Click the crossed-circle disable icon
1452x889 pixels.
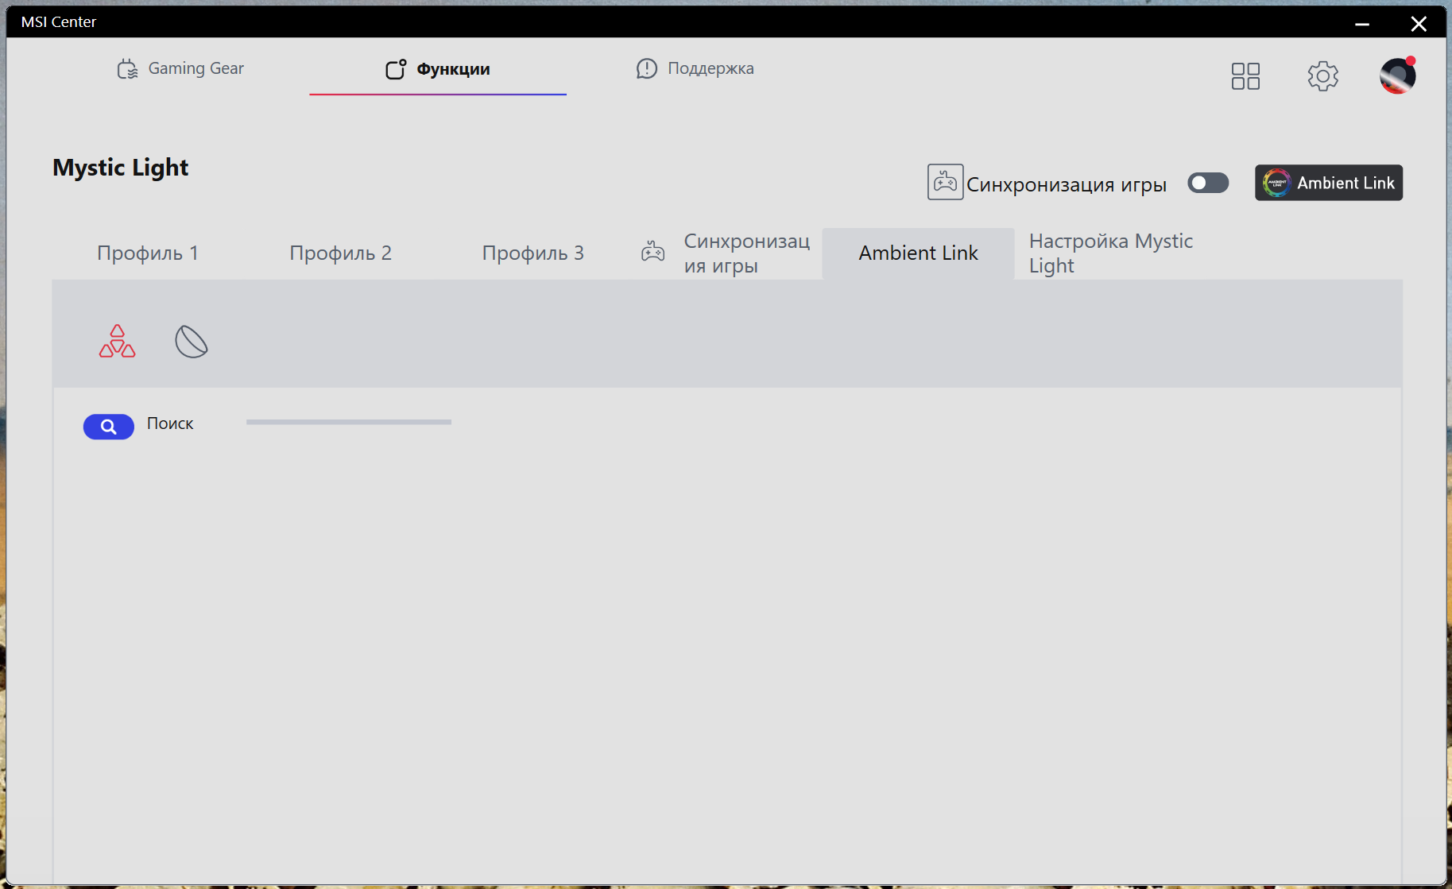(x=192, y=342)
